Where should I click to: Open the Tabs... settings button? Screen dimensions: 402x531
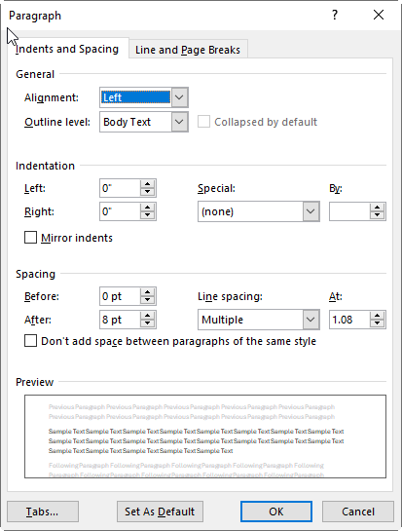[x=43, y=512]
